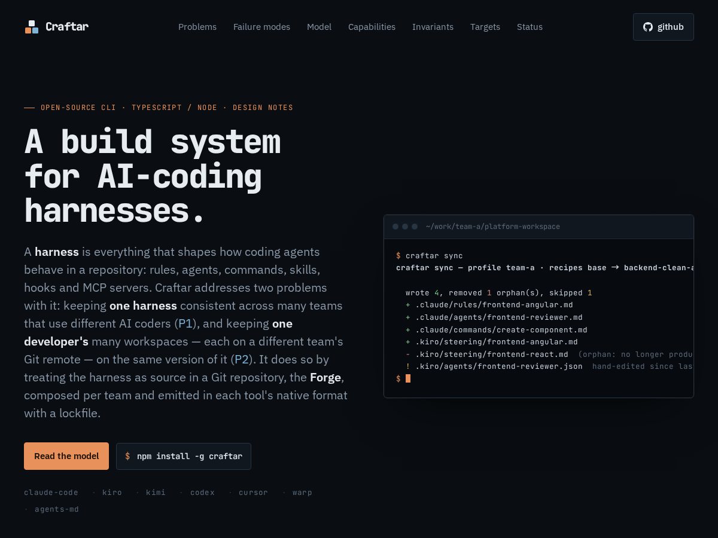The height and width of the screenshot is (538, 718).
Task: Open the Problems nav link
Action: (x=197, y=27)
